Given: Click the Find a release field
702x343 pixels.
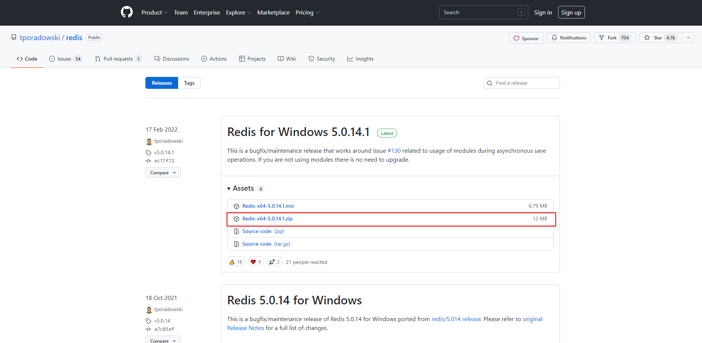Looking at the screenshot, I should pos(522,83).
